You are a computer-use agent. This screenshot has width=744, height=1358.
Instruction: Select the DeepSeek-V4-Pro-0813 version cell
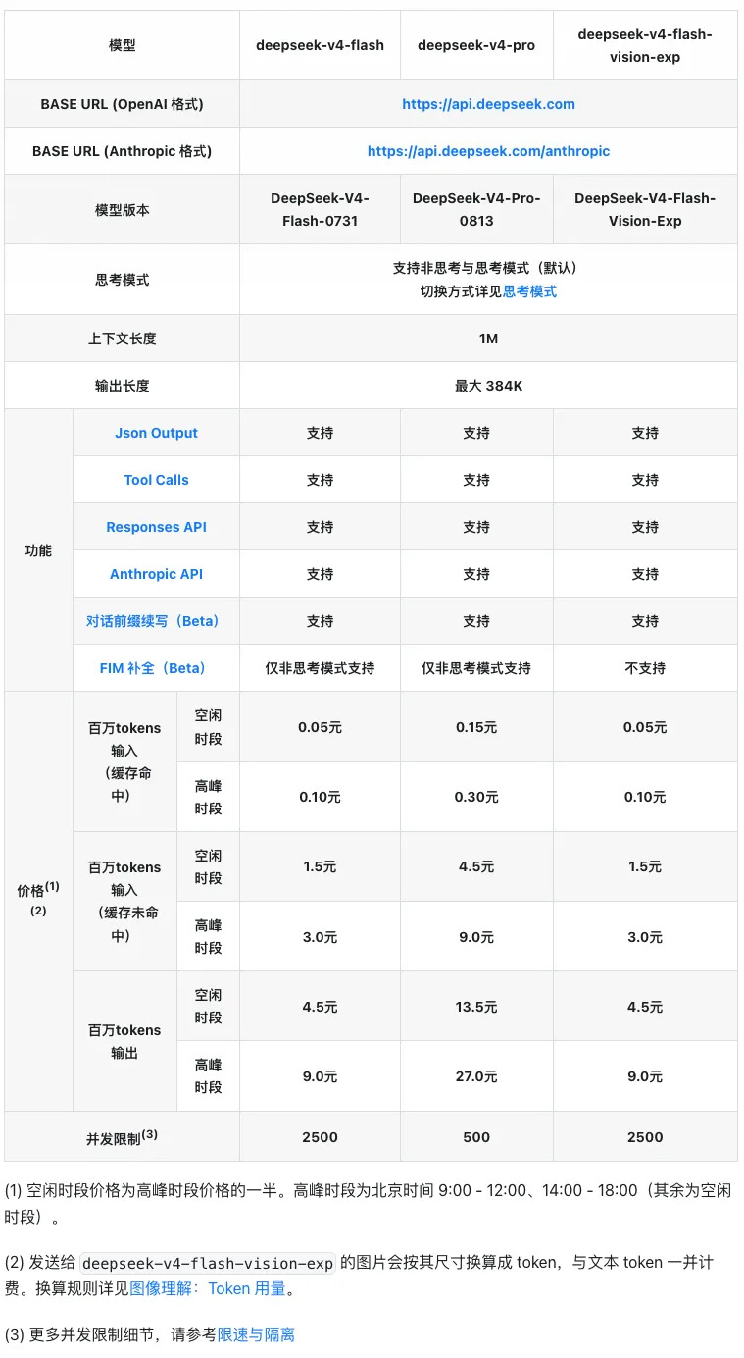pos(476,209)
